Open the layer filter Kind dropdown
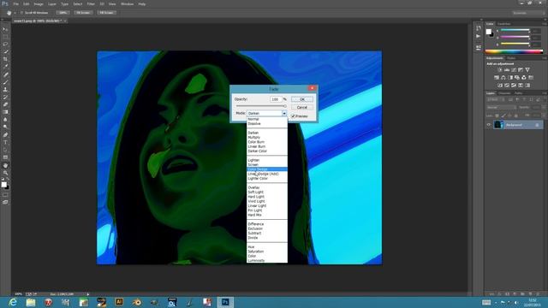The height and width of the screenshot is (308, 548). pyautogui.click(x=495, y=100)
